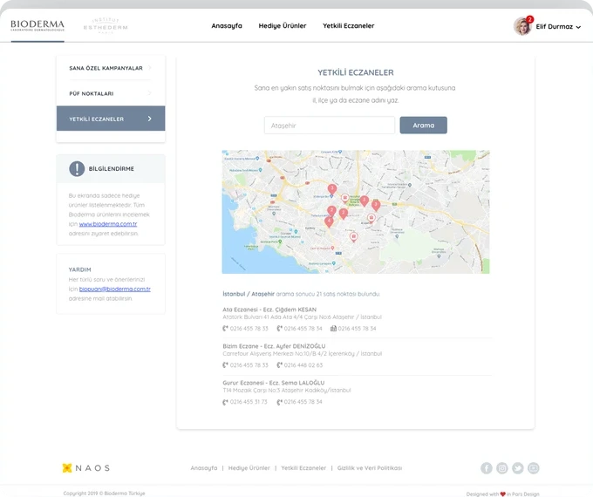Select the highlighted Yetkili Eczaneler sidebar item
Image resolution: width=593 pixels, height=497 pixels.
[x=111, y=119]
